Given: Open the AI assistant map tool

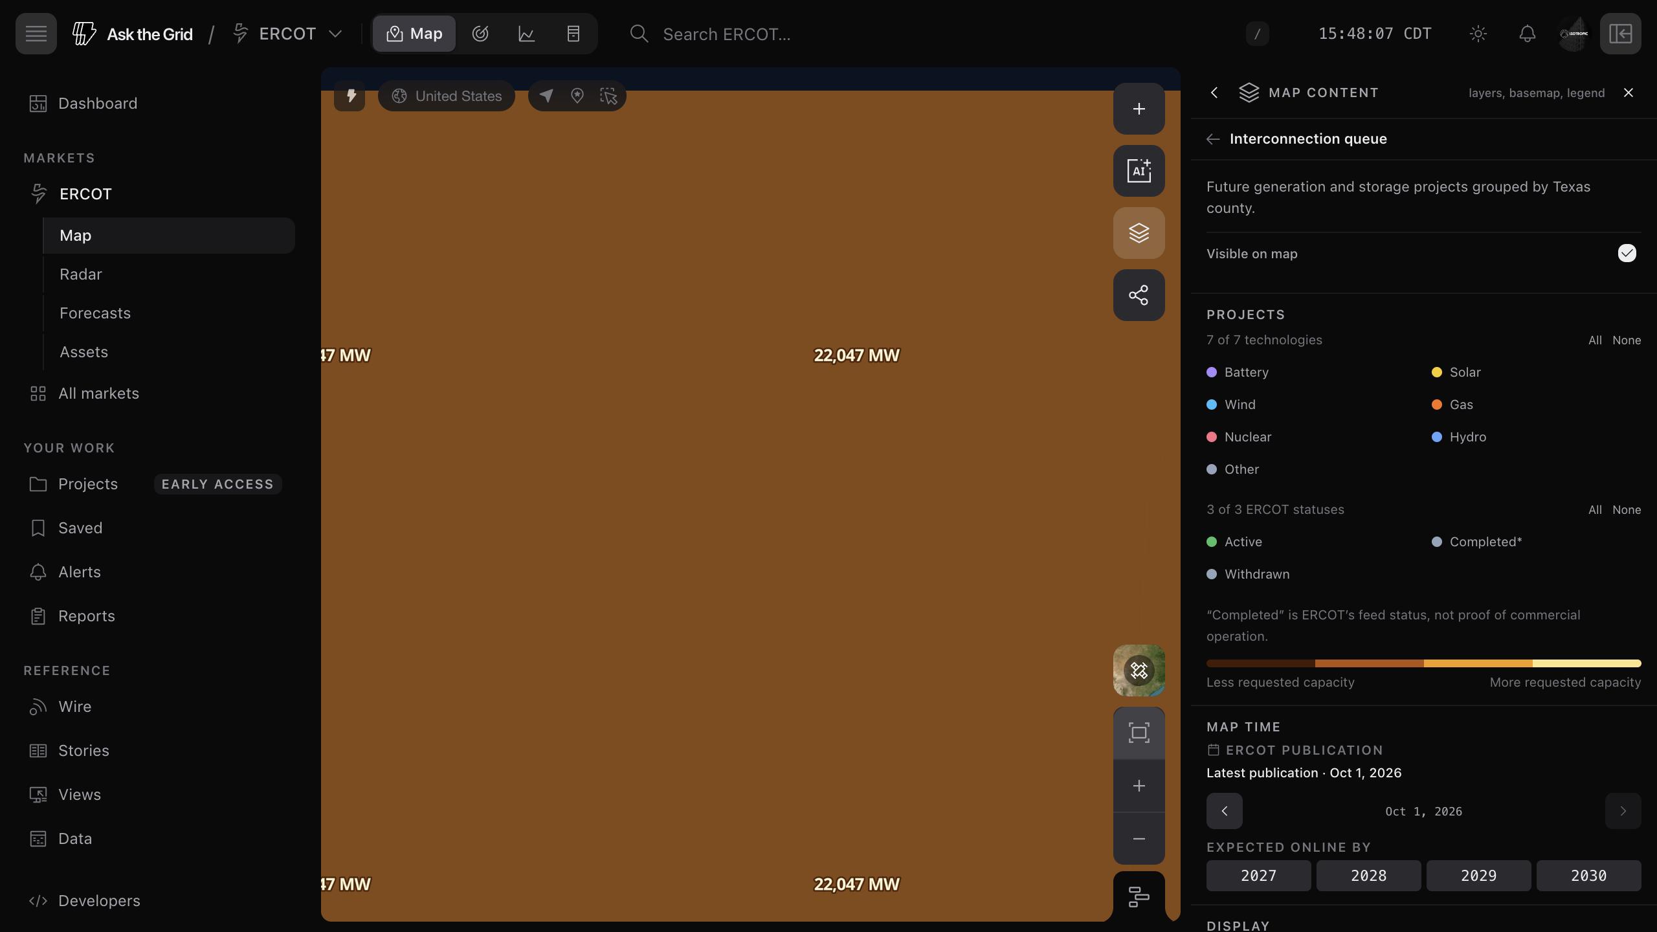Looking at the screenshot, I should [x=1139, y=171].
